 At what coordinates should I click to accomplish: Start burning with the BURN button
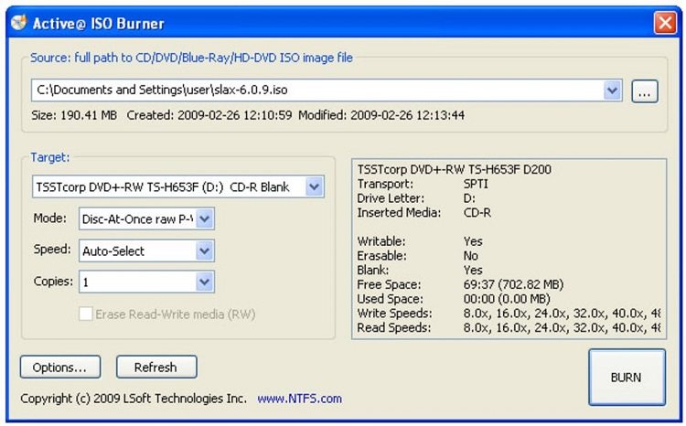[627, 378]
